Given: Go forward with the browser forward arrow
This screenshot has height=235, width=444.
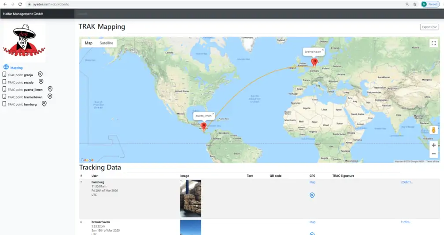Looking at the screenshot, I should click(x=12, y=4).
